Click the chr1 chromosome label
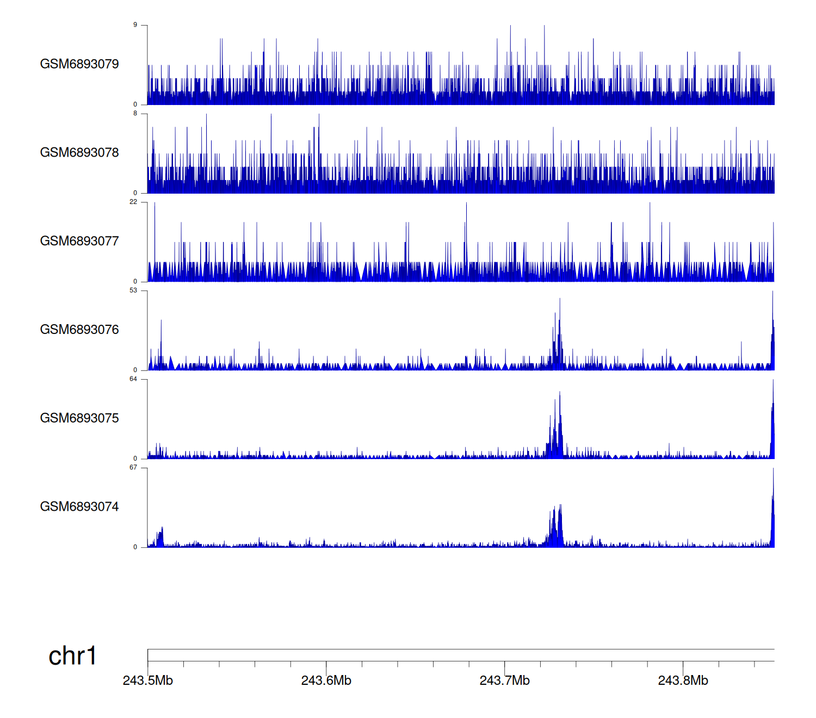 click(x=72, y=656)
